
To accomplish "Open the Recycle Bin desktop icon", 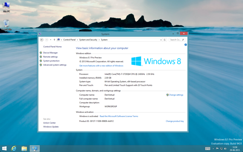I will pos(6,25).
